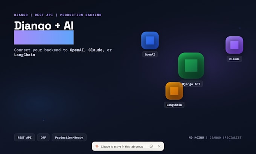This screenshot has height=154, width=256.
Task: Click the DRF tag
Action: pos(43,137)
